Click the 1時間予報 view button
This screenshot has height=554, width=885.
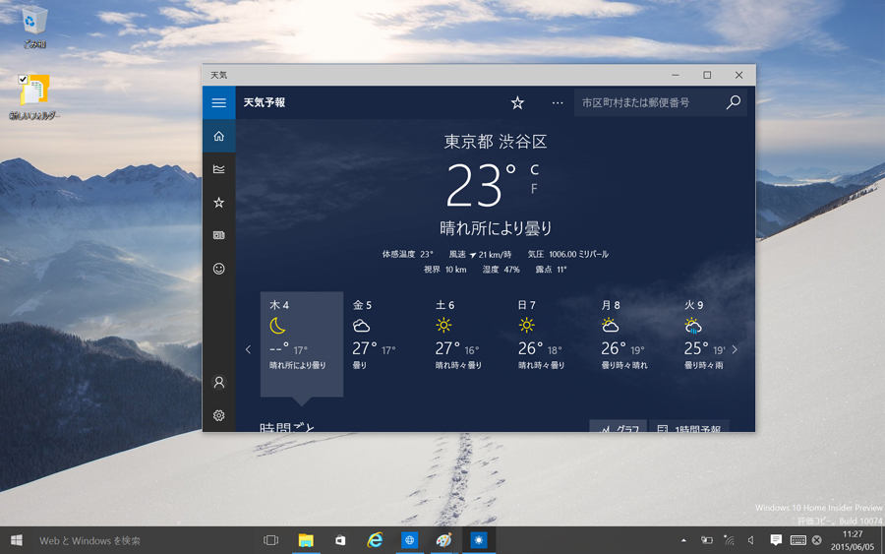click(689, 426)
